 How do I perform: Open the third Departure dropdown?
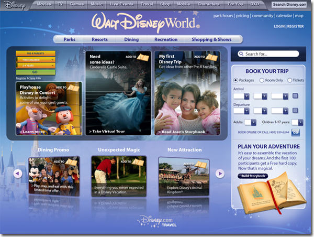point(280,111)
